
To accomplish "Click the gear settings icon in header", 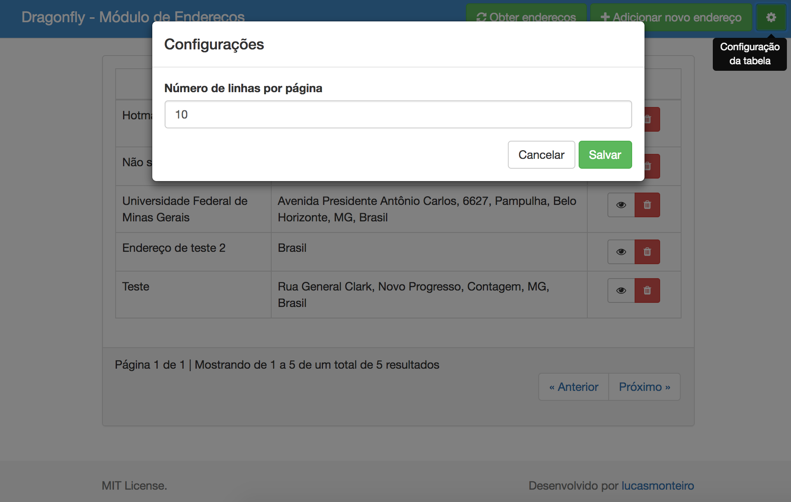I will click(x=771, y=17).
